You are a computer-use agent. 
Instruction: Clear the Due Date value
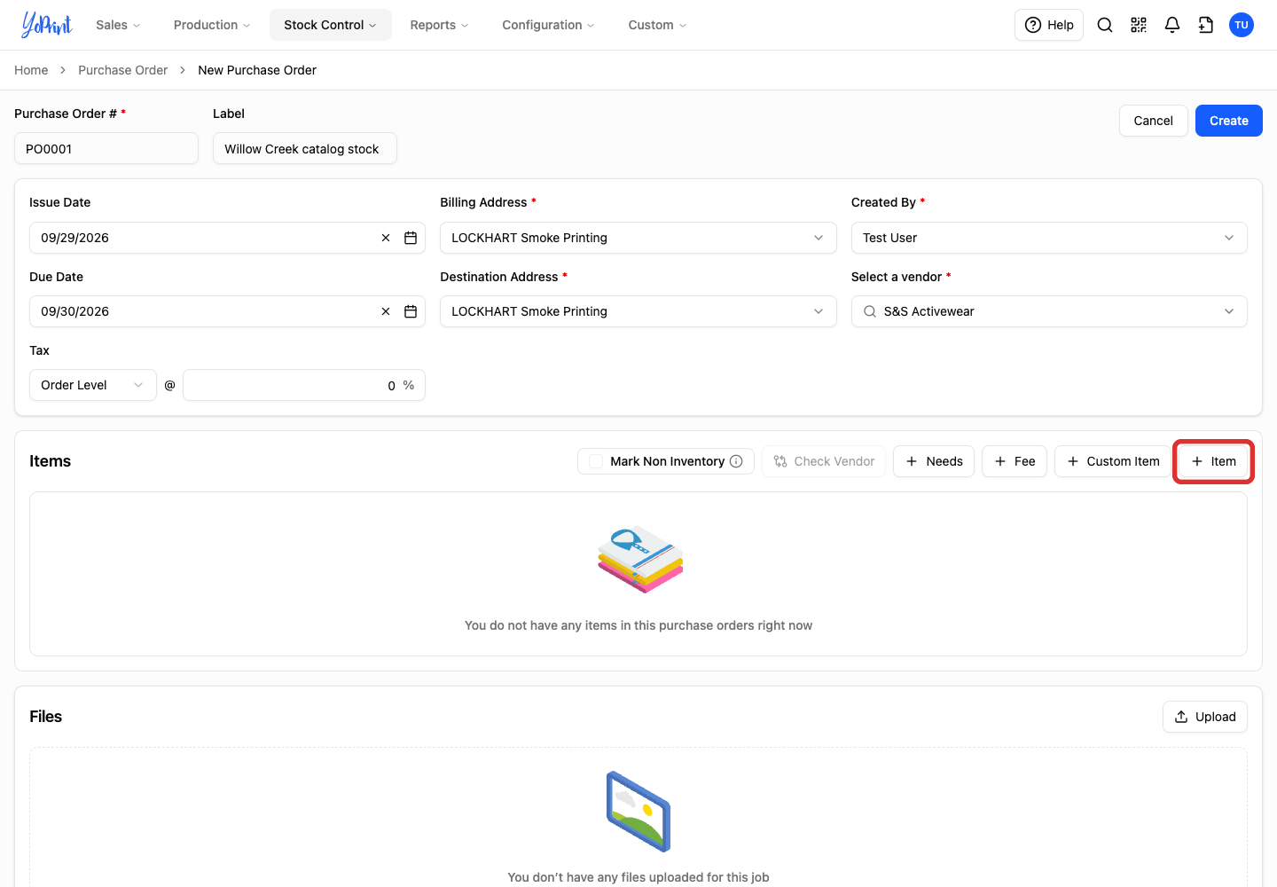386,311
